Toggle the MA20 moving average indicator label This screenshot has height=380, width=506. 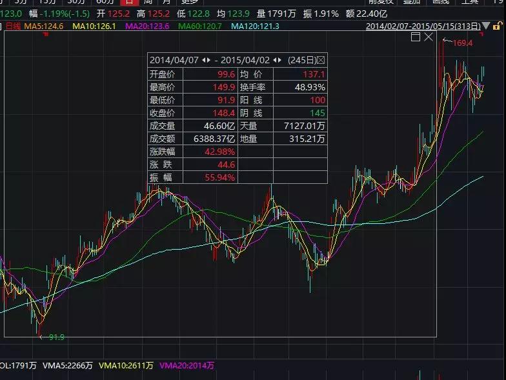[147, 26]
